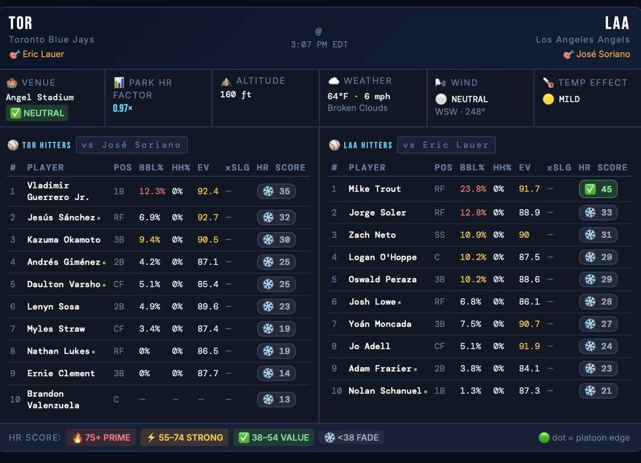
Task: Open Eric Lauer pitcher link
Action: click(x=43, y=54)
